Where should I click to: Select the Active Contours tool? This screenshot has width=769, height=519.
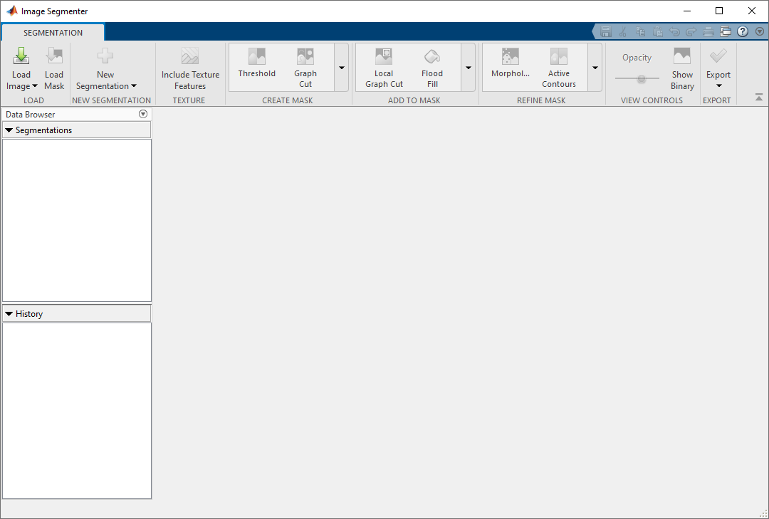pos(559,67)
